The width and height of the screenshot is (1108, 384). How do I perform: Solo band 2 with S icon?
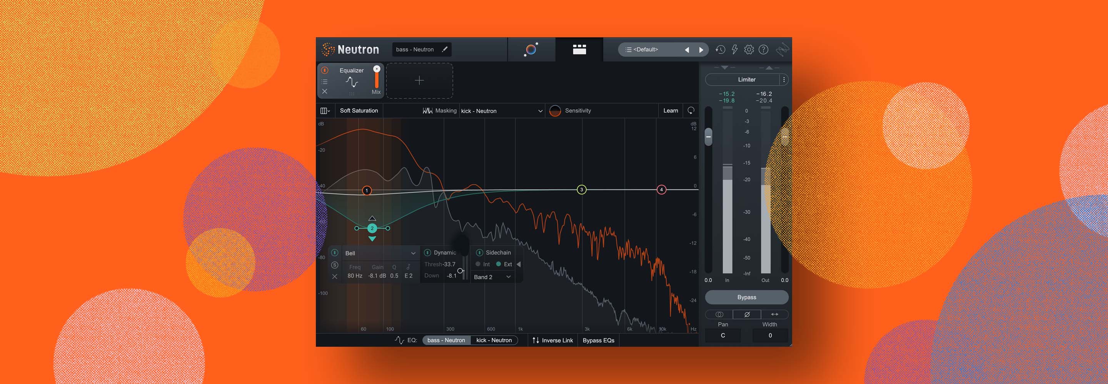tap(335, 265)
